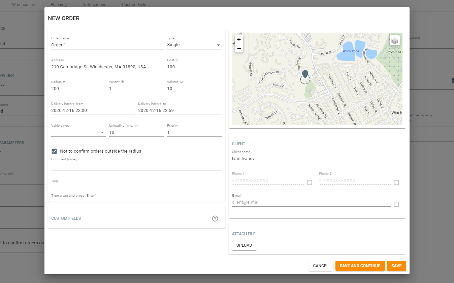Open the map layers selector

tap(395, 41)
